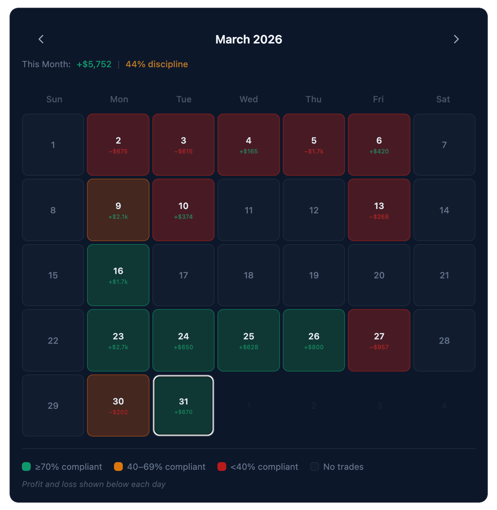Click March 27 showing −$957 loss
The height and width of the screenshot is (510, 497).
coord(379,340)
